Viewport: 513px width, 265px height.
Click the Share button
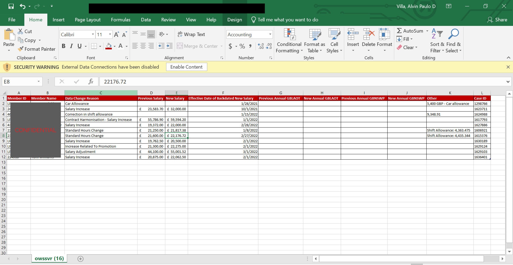[497, 20]
